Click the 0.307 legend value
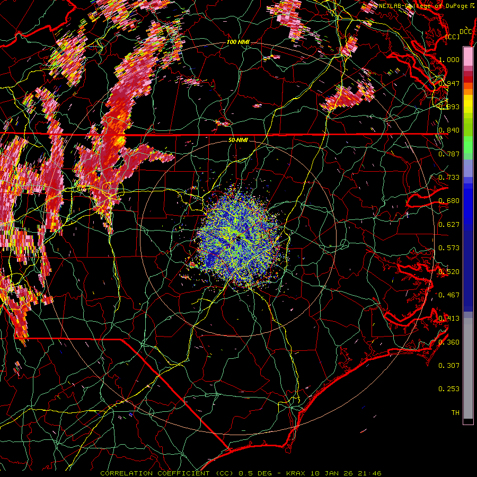Viewport: 477px width, 477px height. 449,366
